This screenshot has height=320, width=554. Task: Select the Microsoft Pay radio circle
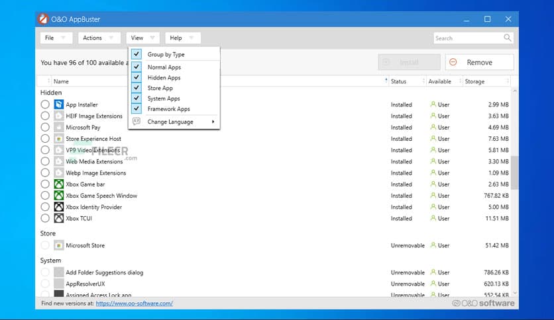45,127
